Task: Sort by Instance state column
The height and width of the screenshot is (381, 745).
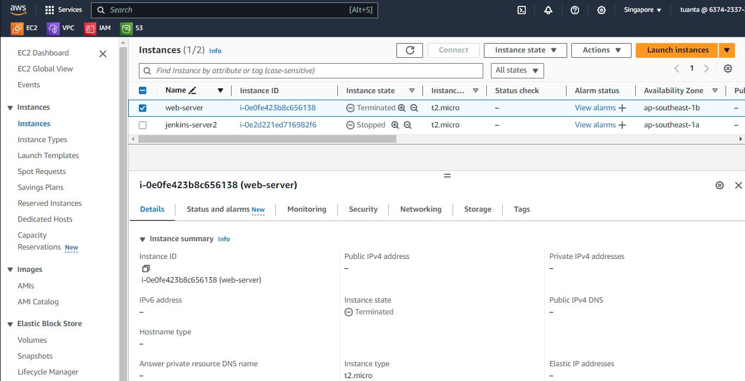Action: click(x=412, y=91)
